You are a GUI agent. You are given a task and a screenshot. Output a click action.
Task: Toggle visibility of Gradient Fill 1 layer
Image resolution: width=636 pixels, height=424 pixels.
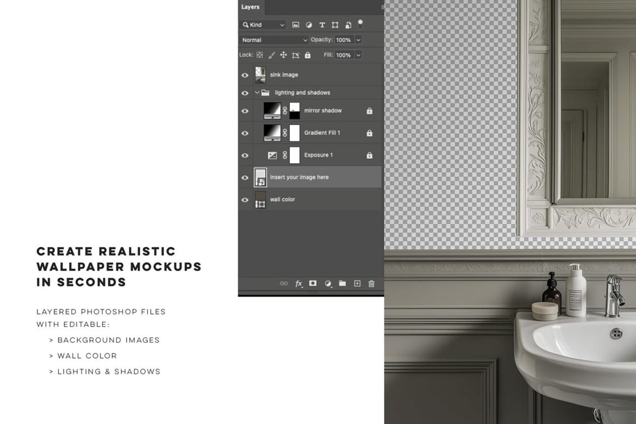click(x=245, y=133)
